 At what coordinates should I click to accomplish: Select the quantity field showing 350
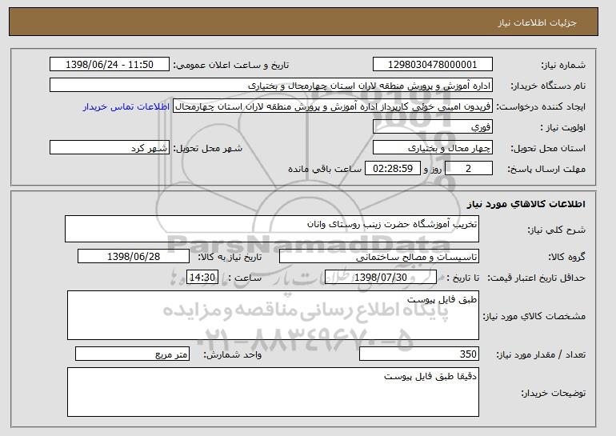click(419, 354)
